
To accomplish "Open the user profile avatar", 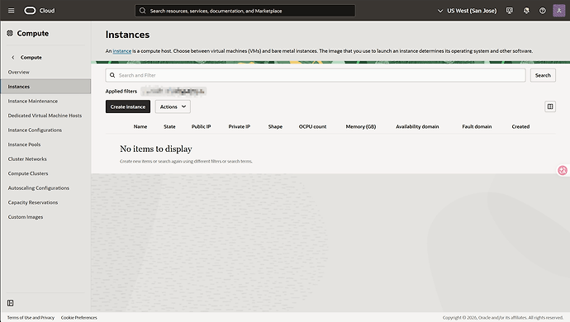I will click(558, 11).
